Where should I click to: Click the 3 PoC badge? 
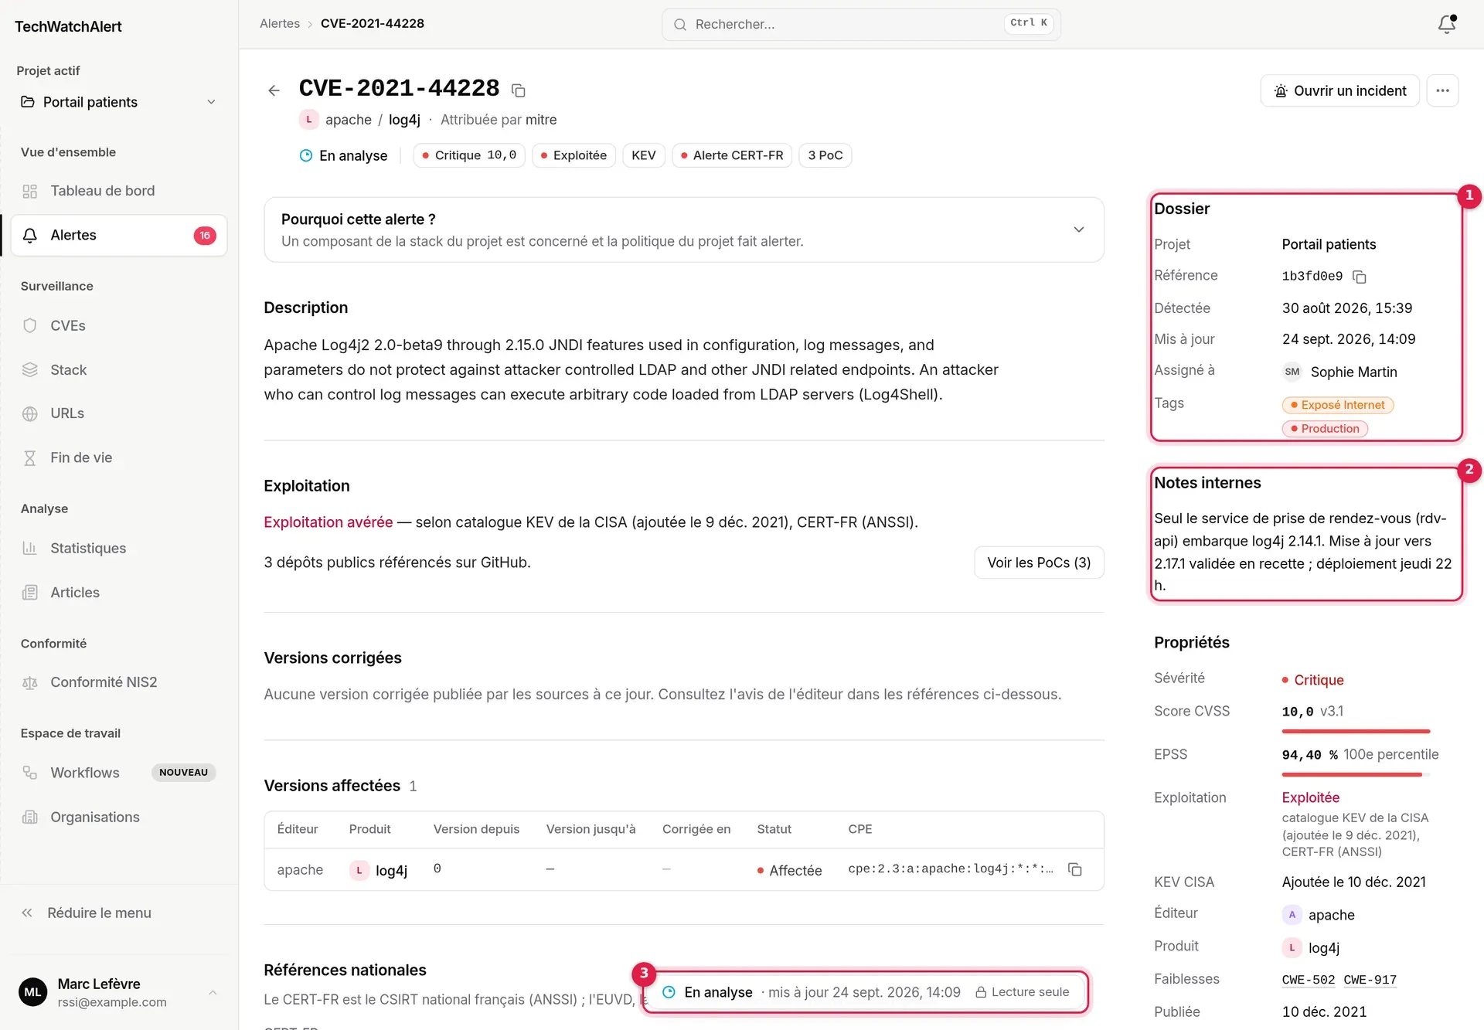click(825, 155)
